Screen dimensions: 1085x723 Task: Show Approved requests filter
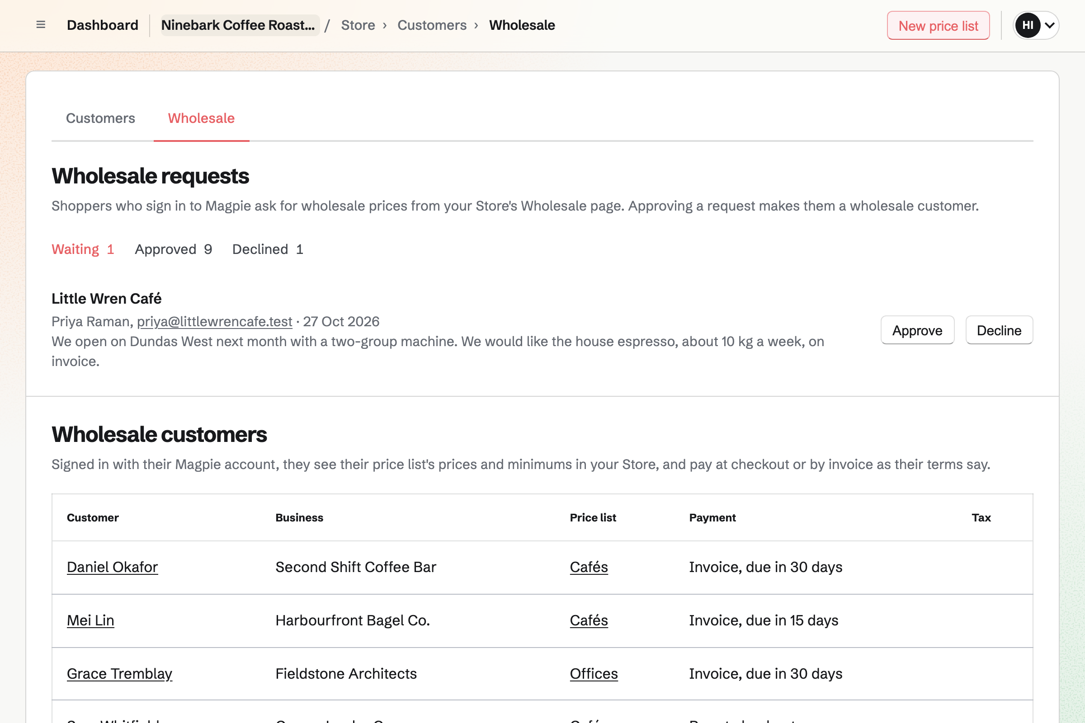pyautogui.click(x=174, y=249)
